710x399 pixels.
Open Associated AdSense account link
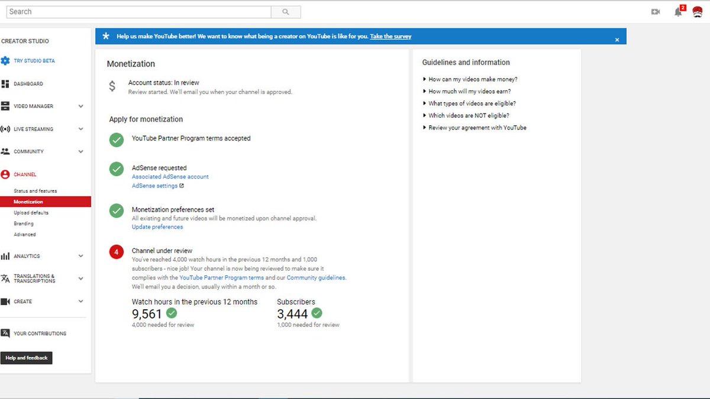(x=170, y=177)
